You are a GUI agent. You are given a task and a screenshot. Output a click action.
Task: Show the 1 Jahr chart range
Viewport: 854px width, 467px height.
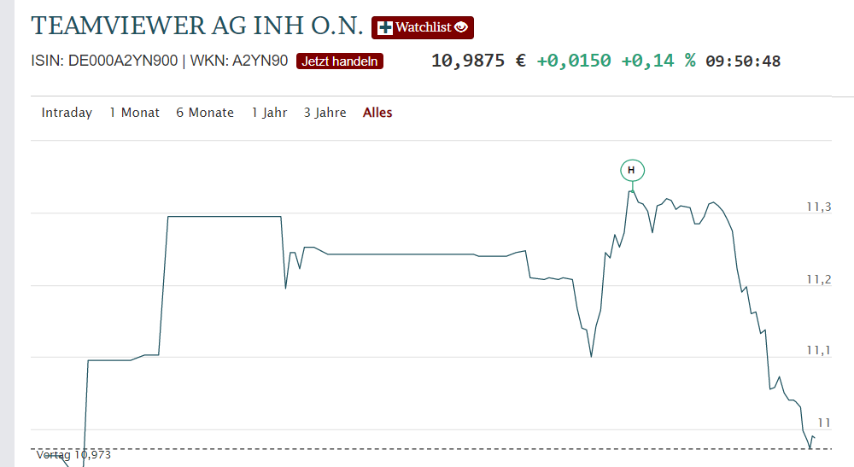[269, 113]
